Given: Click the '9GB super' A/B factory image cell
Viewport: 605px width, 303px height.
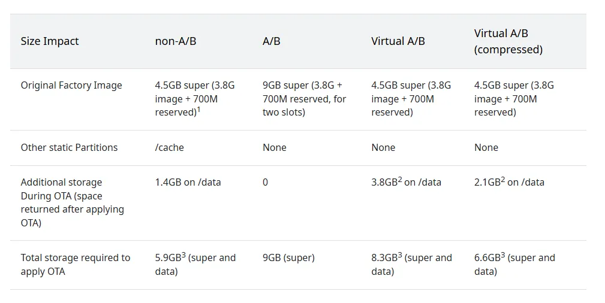Looking at the screenshot, I should click(305, 99).
